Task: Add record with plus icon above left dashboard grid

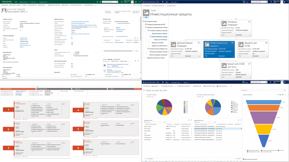Action: tap(188, 120)
